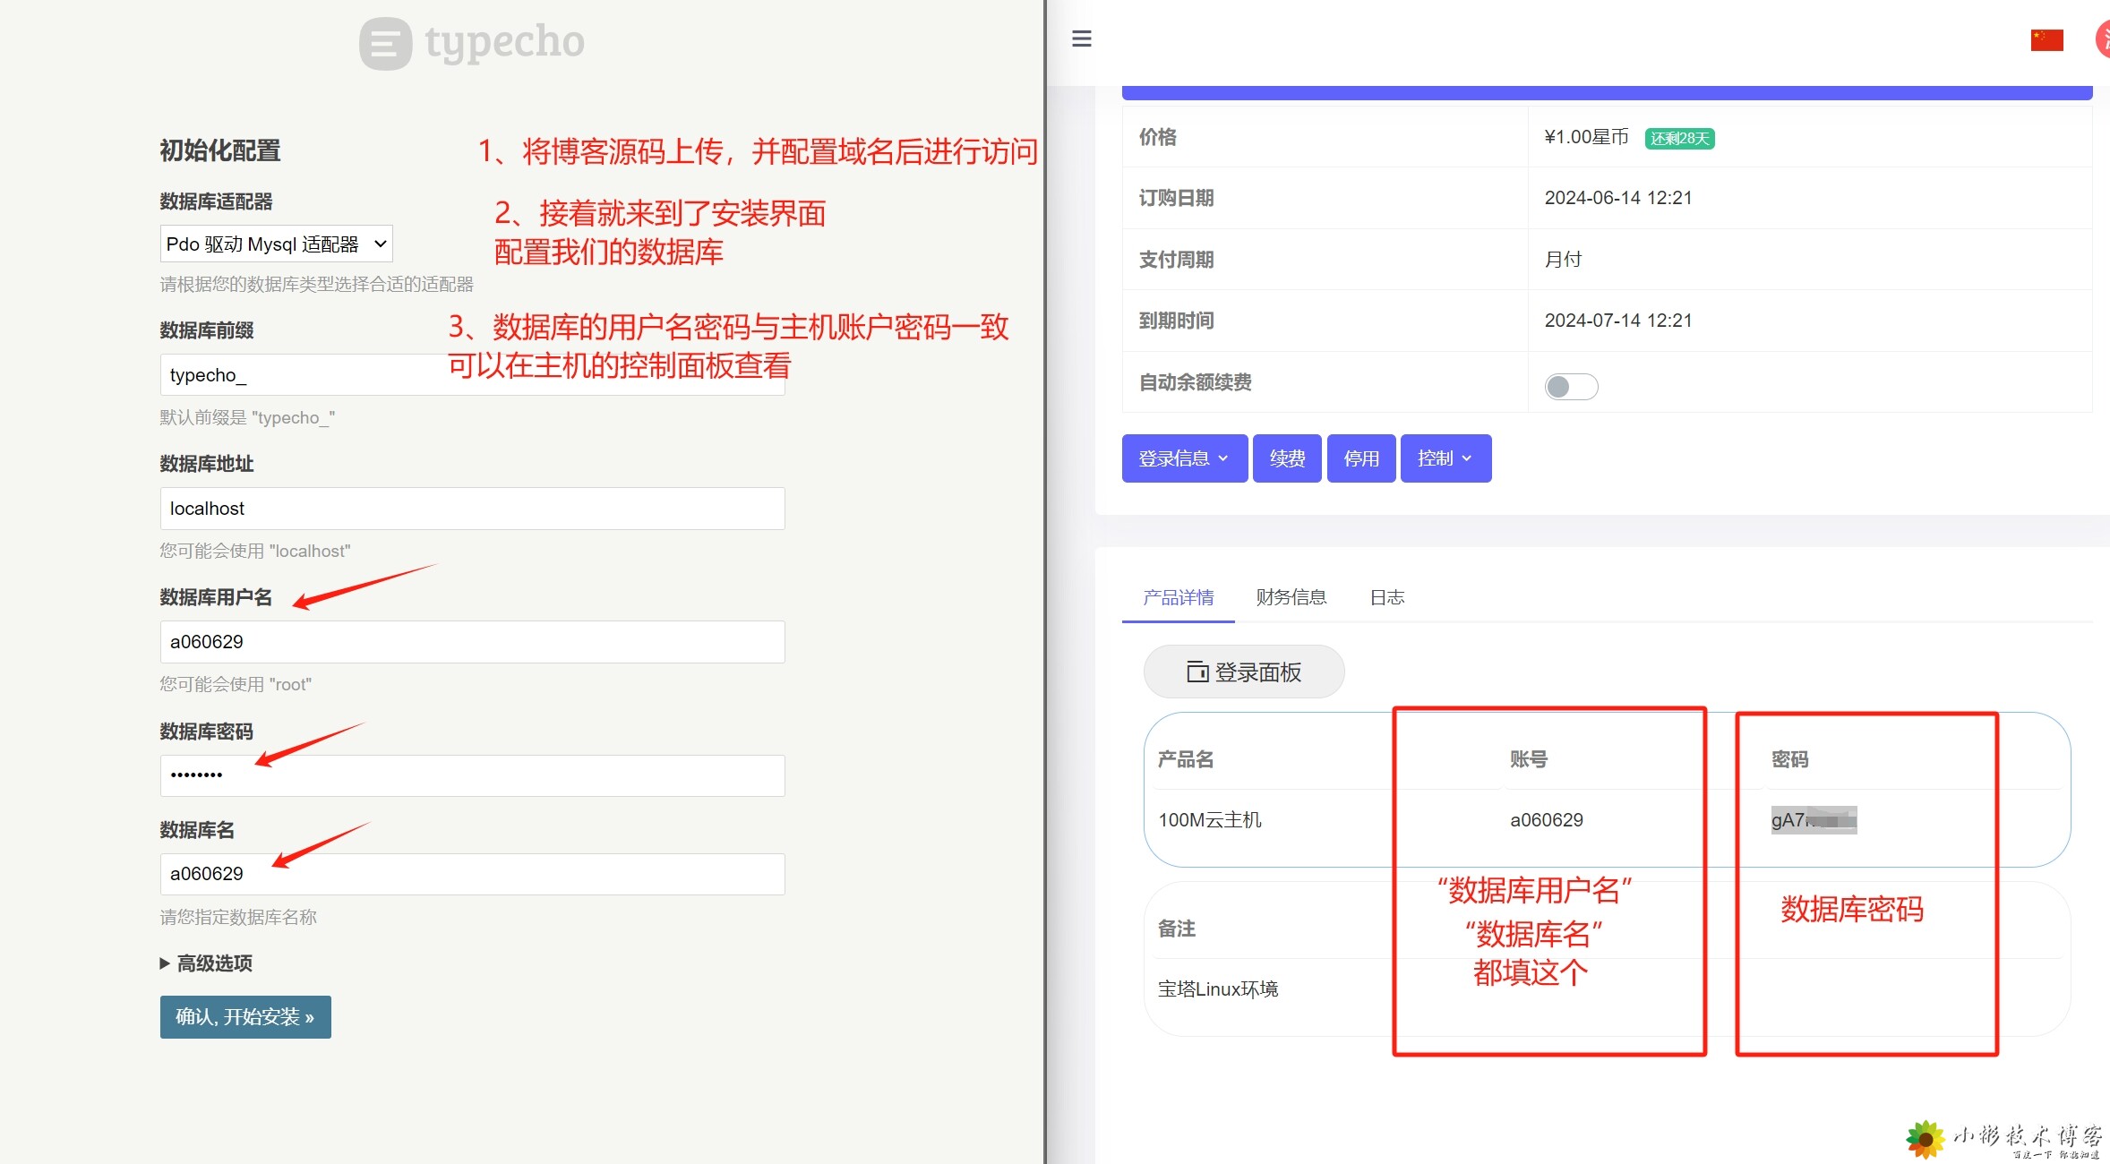Open the Pdo 驱动 Mysql 适配器 dropdown
Viewport: 2110px width, 1164px height.
click(x=276, y=244)
